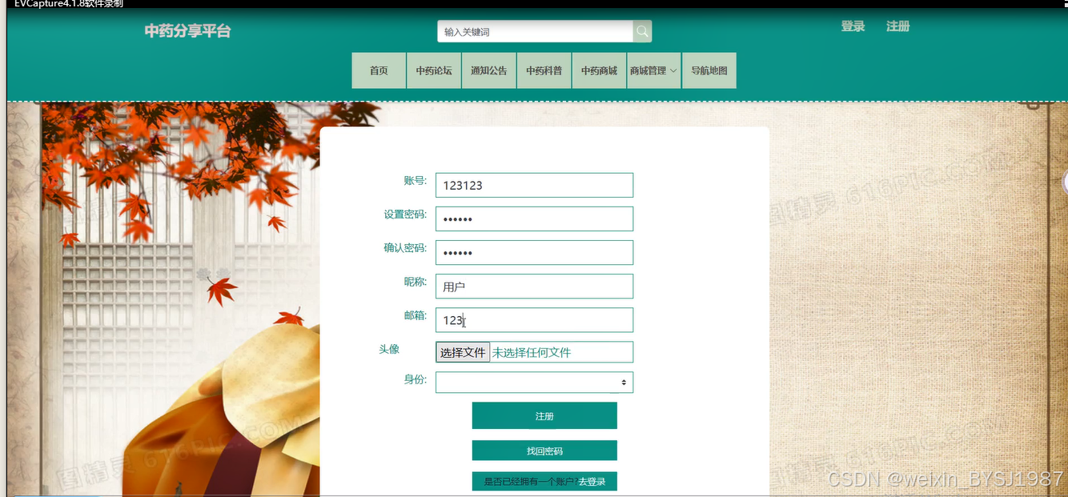Open the 中药科普 nav item
This screenshot has width=1068, height=497.
(x=544, y=70)
